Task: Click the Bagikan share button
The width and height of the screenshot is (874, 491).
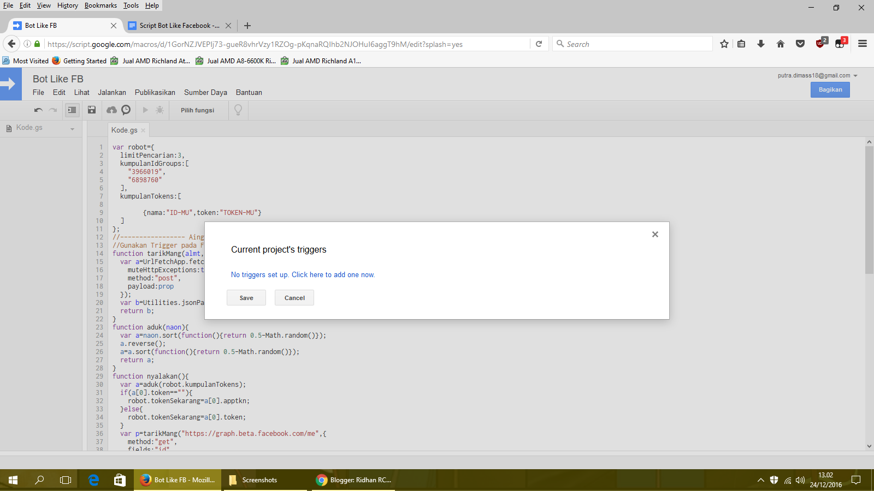Action: click(x=830, y=89)
